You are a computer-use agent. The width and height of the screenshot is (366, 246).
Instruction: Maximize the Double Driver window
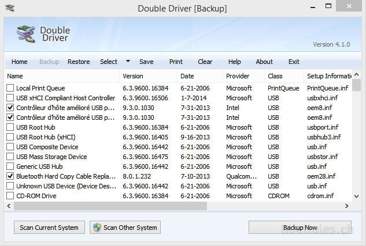click(328, 6)
